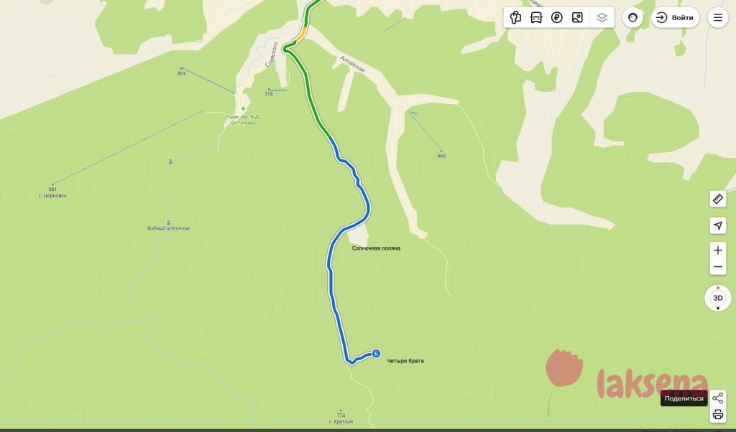Click the Парк им. А.Д. Остапова tree icon
The height and width of the screenshot is (432, 736).
tap(243, 109)
